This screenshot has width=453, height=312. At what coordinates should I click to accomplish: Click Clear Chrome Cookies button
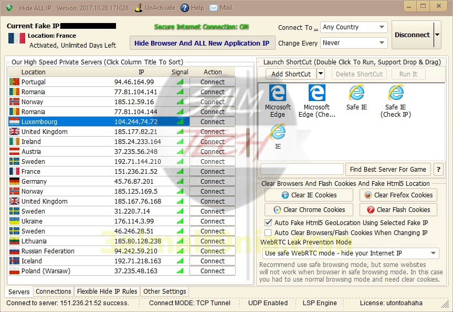(x=309, y=210)
